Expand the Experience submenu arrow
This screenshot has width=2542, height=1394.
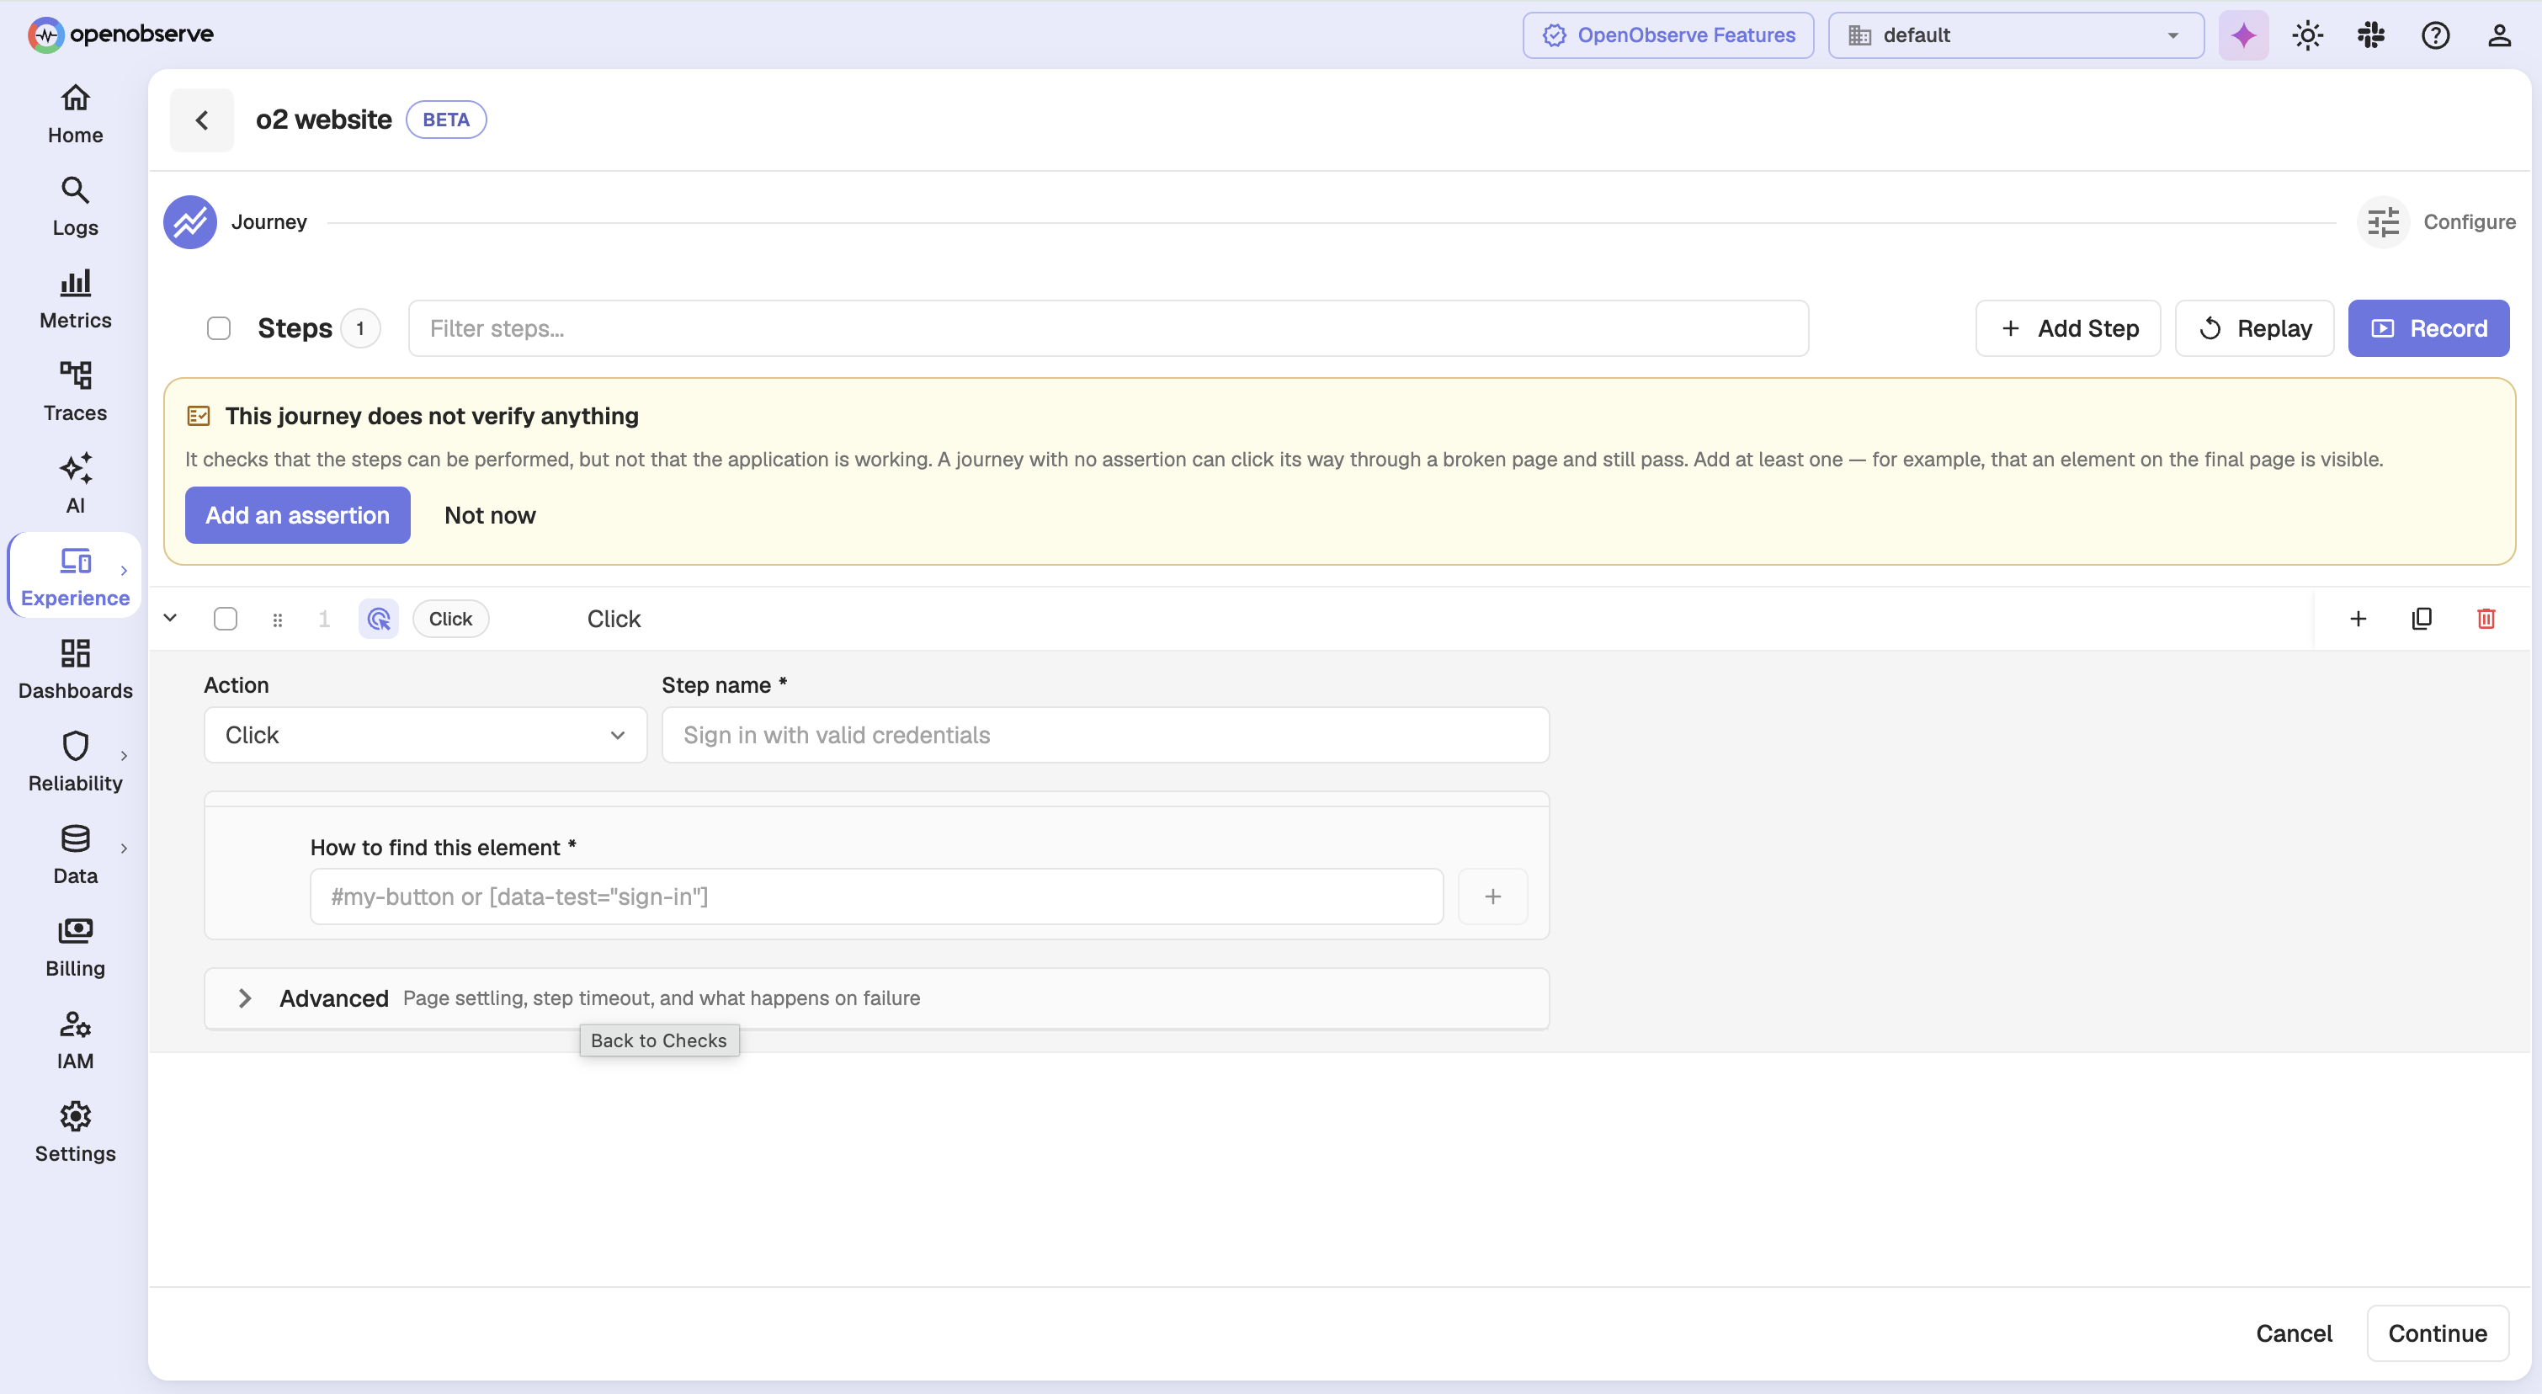coord(125,570)
